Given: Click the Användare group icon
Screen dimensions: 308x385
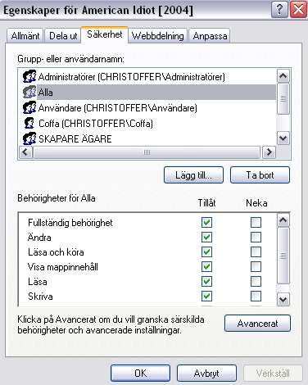Looking at the screenshot, I should [x=29, y=108].
